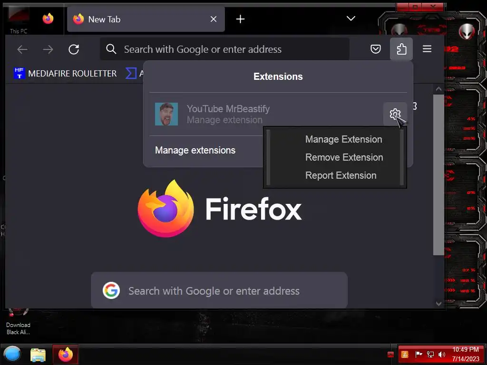Open a new tab with plus button
Image resolution: width=487 pixels, height=365 pixels.
point(240,19)
